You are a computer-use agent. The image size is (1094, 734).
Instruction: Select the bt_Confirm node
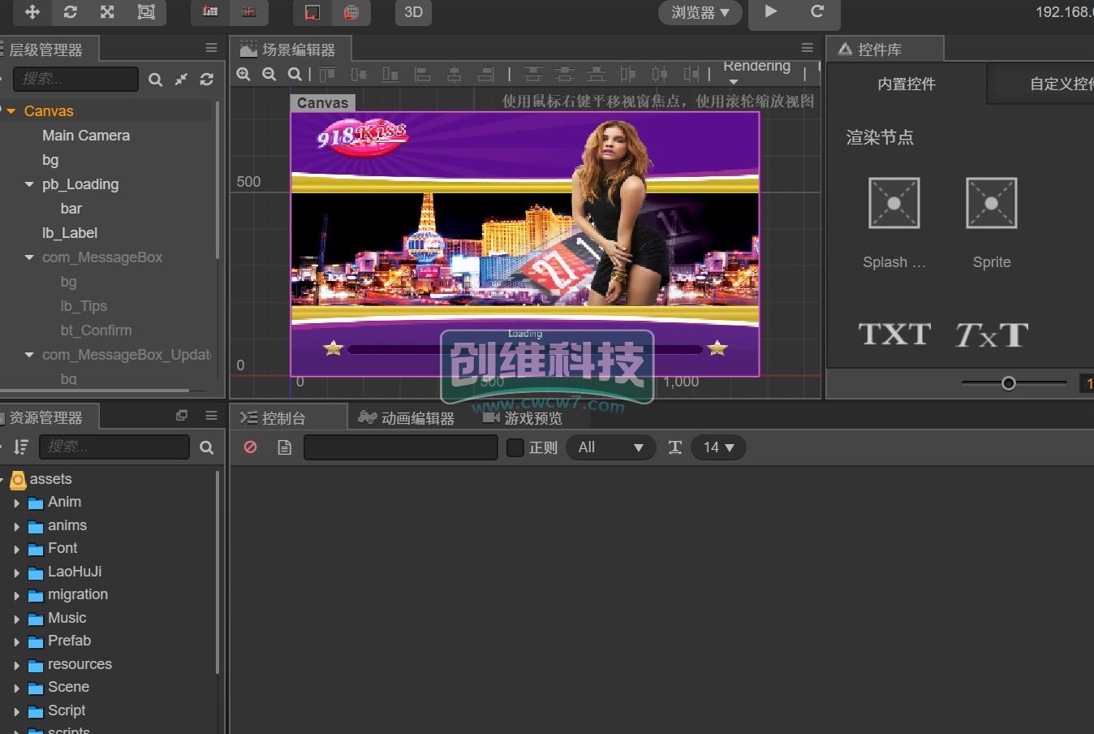click(x=96, y=330)
